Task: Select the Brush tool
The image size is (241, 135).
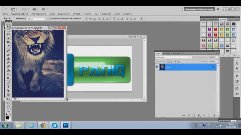Action: pyautogui.click(x=8, y=54)
